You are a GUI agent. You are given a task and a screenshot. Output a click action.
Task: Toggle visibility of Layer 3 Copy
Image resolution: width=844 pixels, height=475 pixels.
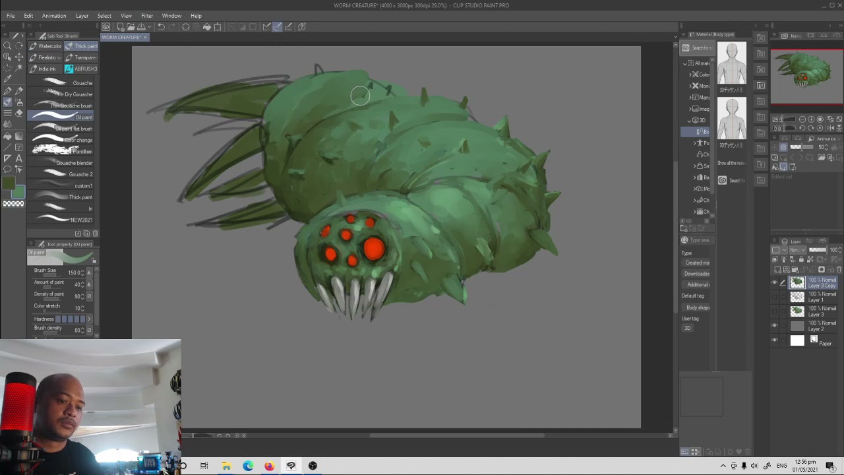pyautogui.click(x=774, y=282)
